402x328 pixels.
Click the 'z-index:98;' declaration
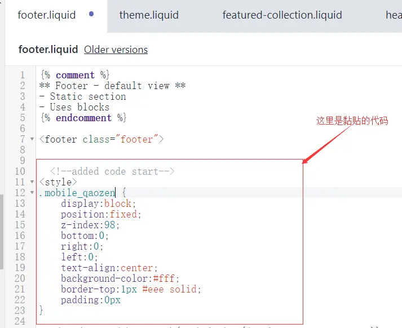(90, 225)
